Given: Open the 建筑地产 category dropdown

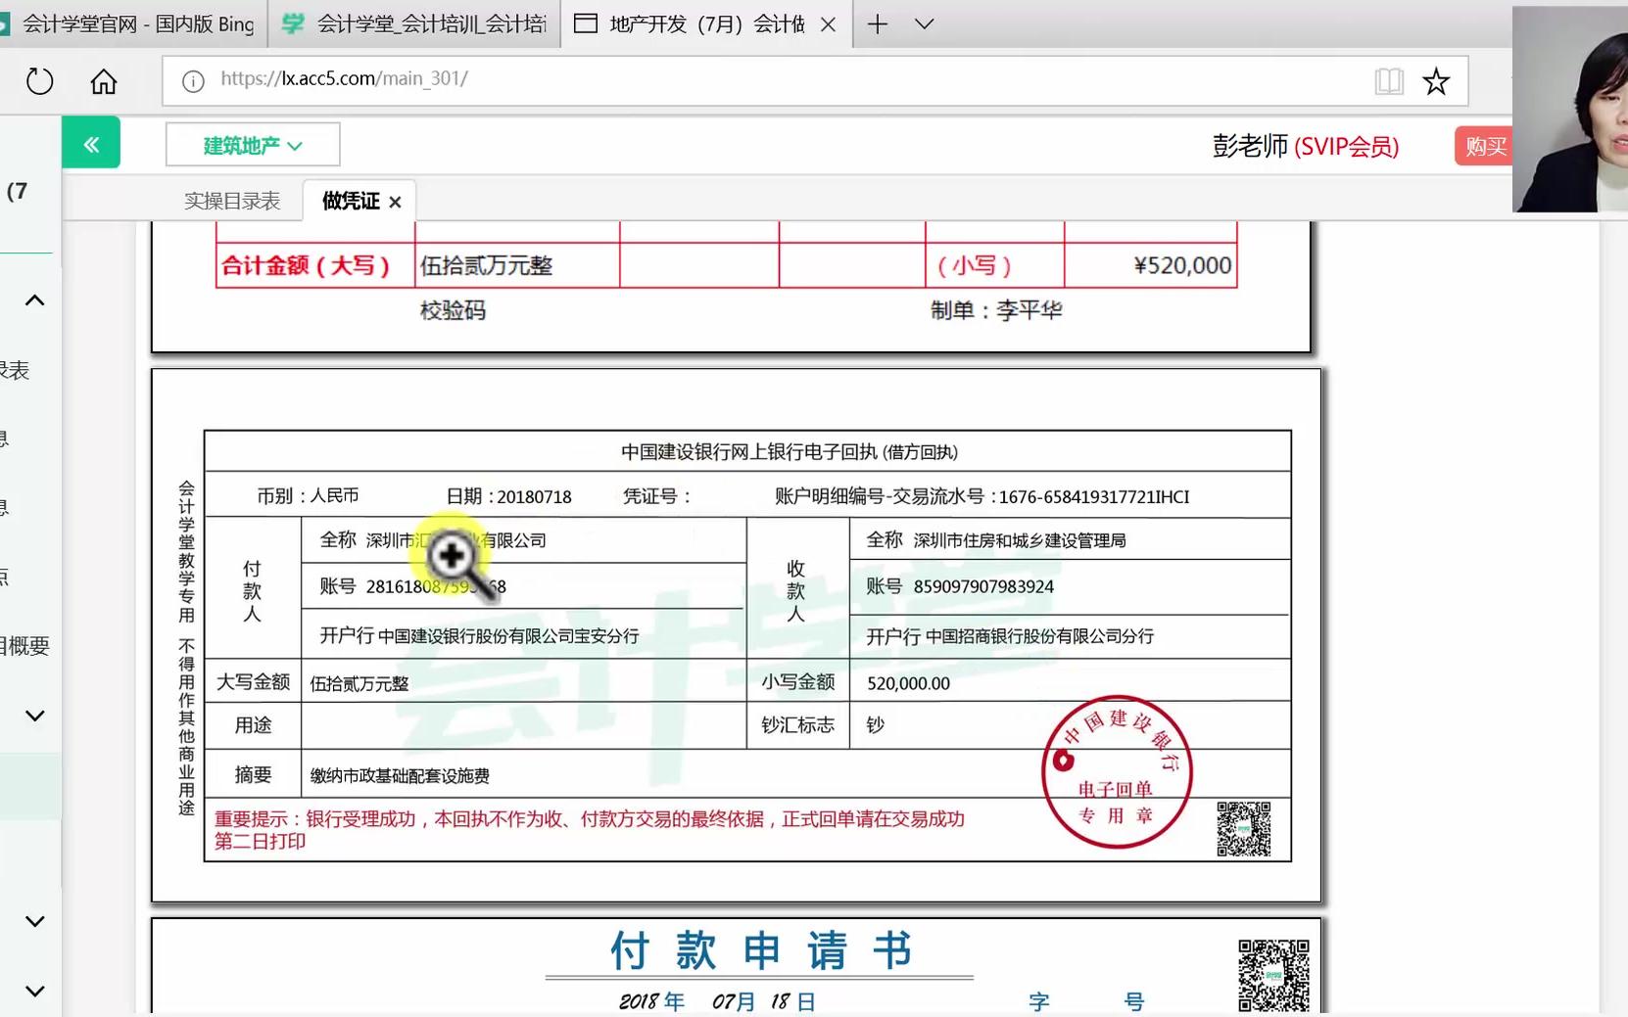Looking at the screenshot, I should tap(252, 144).
